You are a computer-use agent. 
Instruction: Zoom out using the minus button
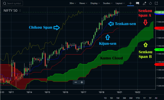[76, 82]
